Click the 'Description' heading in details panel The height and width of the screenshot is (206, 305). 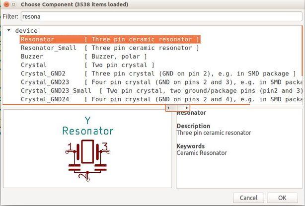point(193,126)
